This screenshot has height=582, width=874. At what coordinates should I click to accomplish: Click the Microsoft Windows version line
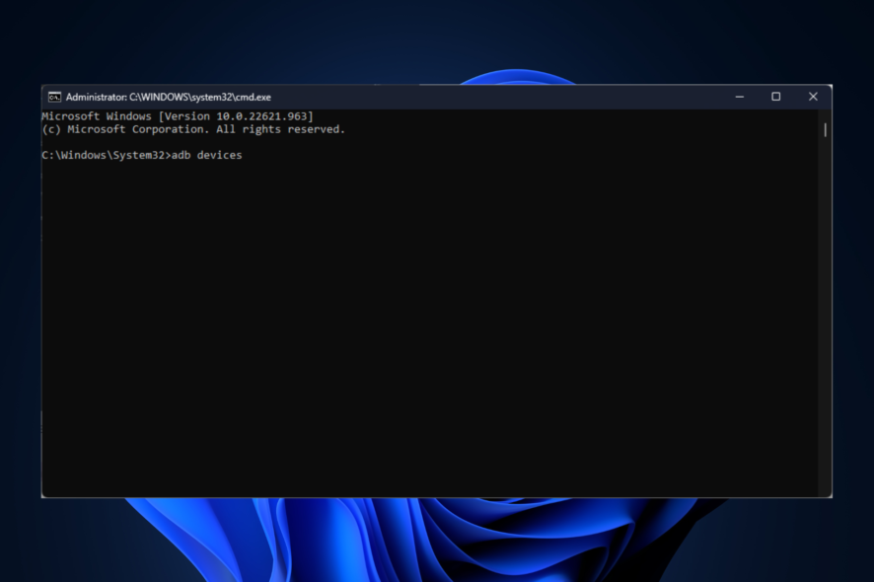(178, 115)
